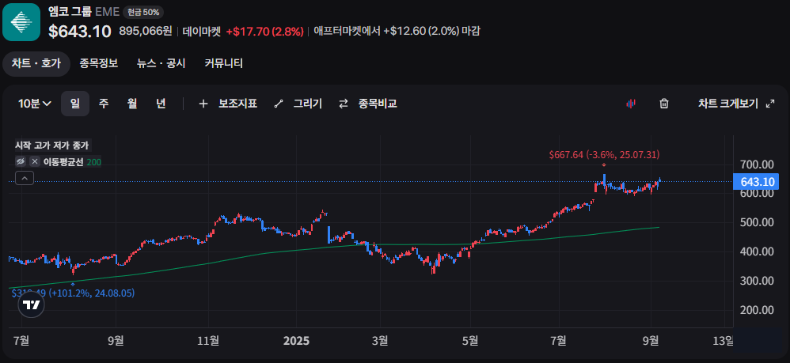Click the +101.2% 24.08.05 low marker
The width and height of the screenshot is (790, 363).
(x=73, y=293)
